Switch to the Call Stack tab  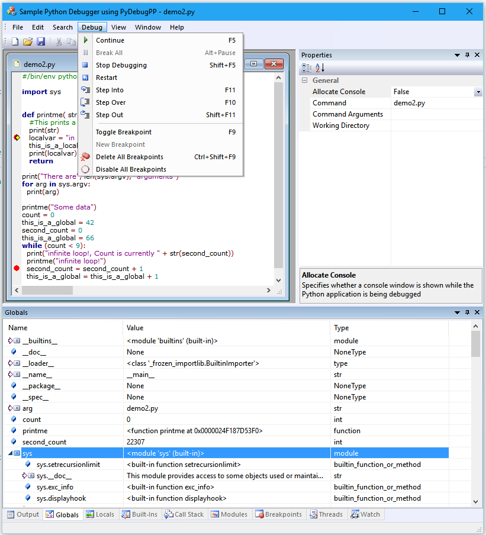tap(184, 514)
